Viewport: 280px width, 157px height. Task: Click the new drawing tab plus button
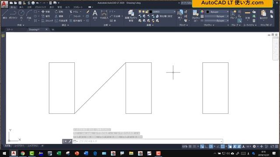(x=53, y=30)
